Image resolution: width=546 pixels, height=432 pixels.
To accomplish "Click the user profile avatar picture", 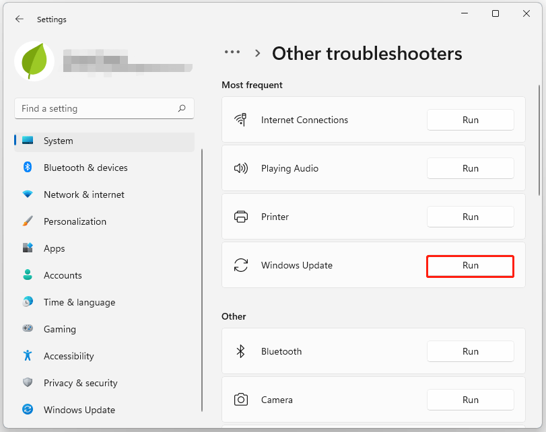I will click(x=34, y=61).
